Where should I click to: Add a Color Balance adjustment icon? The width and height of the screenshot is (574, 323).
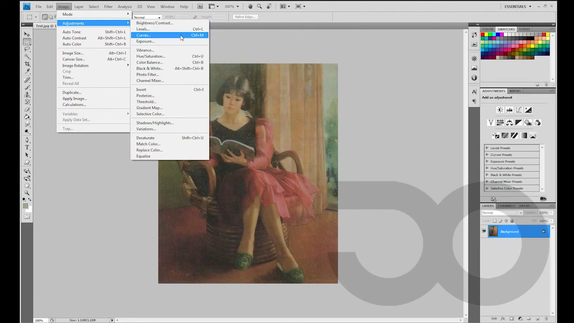click(509, 122)
